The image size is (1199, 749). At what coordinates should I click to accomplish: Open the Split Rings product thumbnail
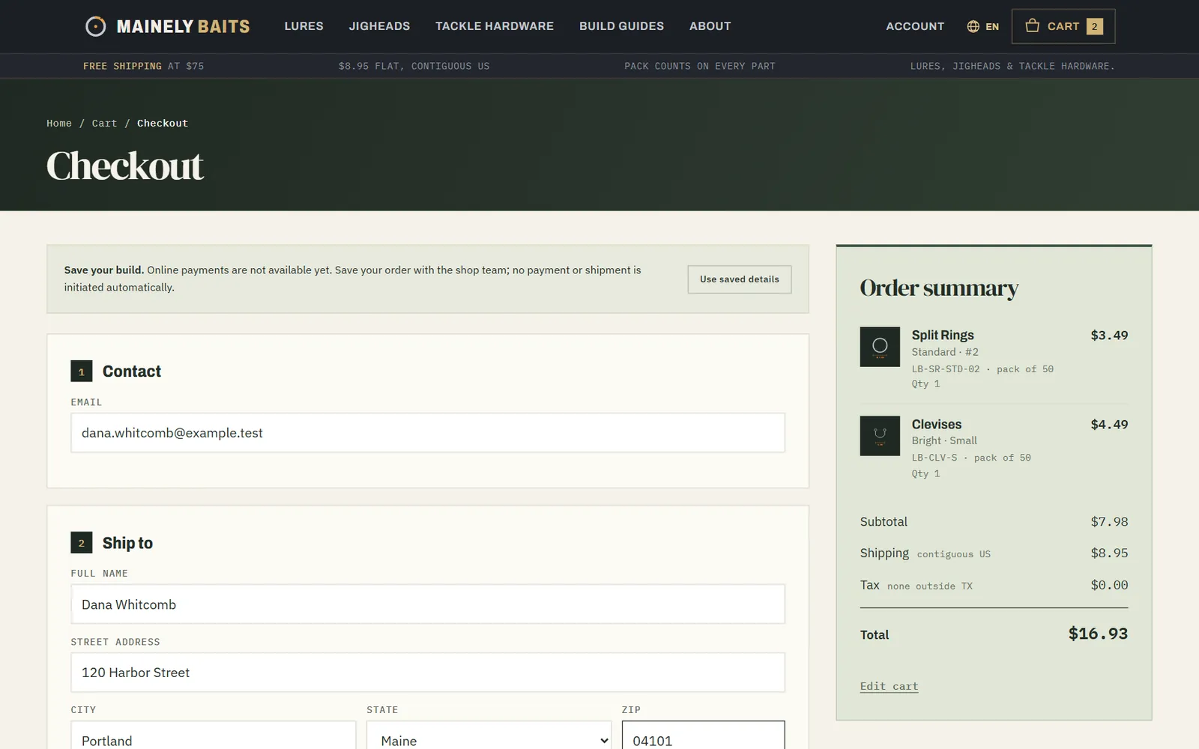[880, 346]
